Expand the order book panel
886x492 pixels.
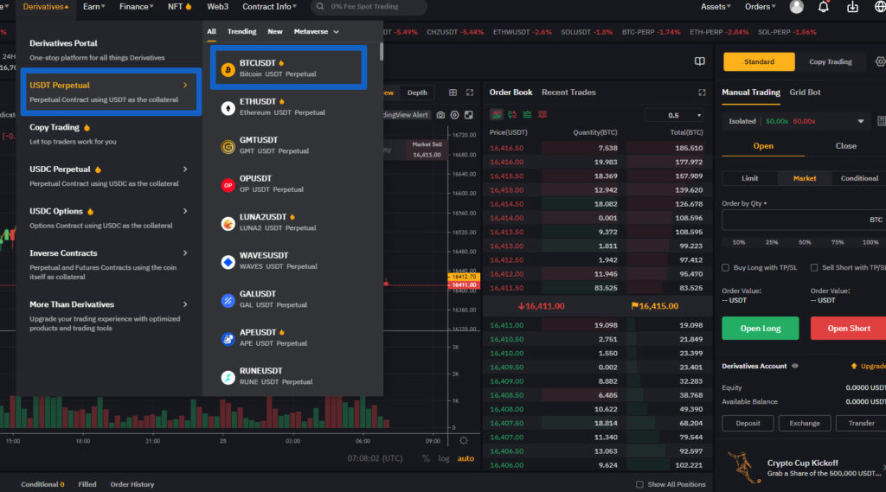[x=702, y=93]
